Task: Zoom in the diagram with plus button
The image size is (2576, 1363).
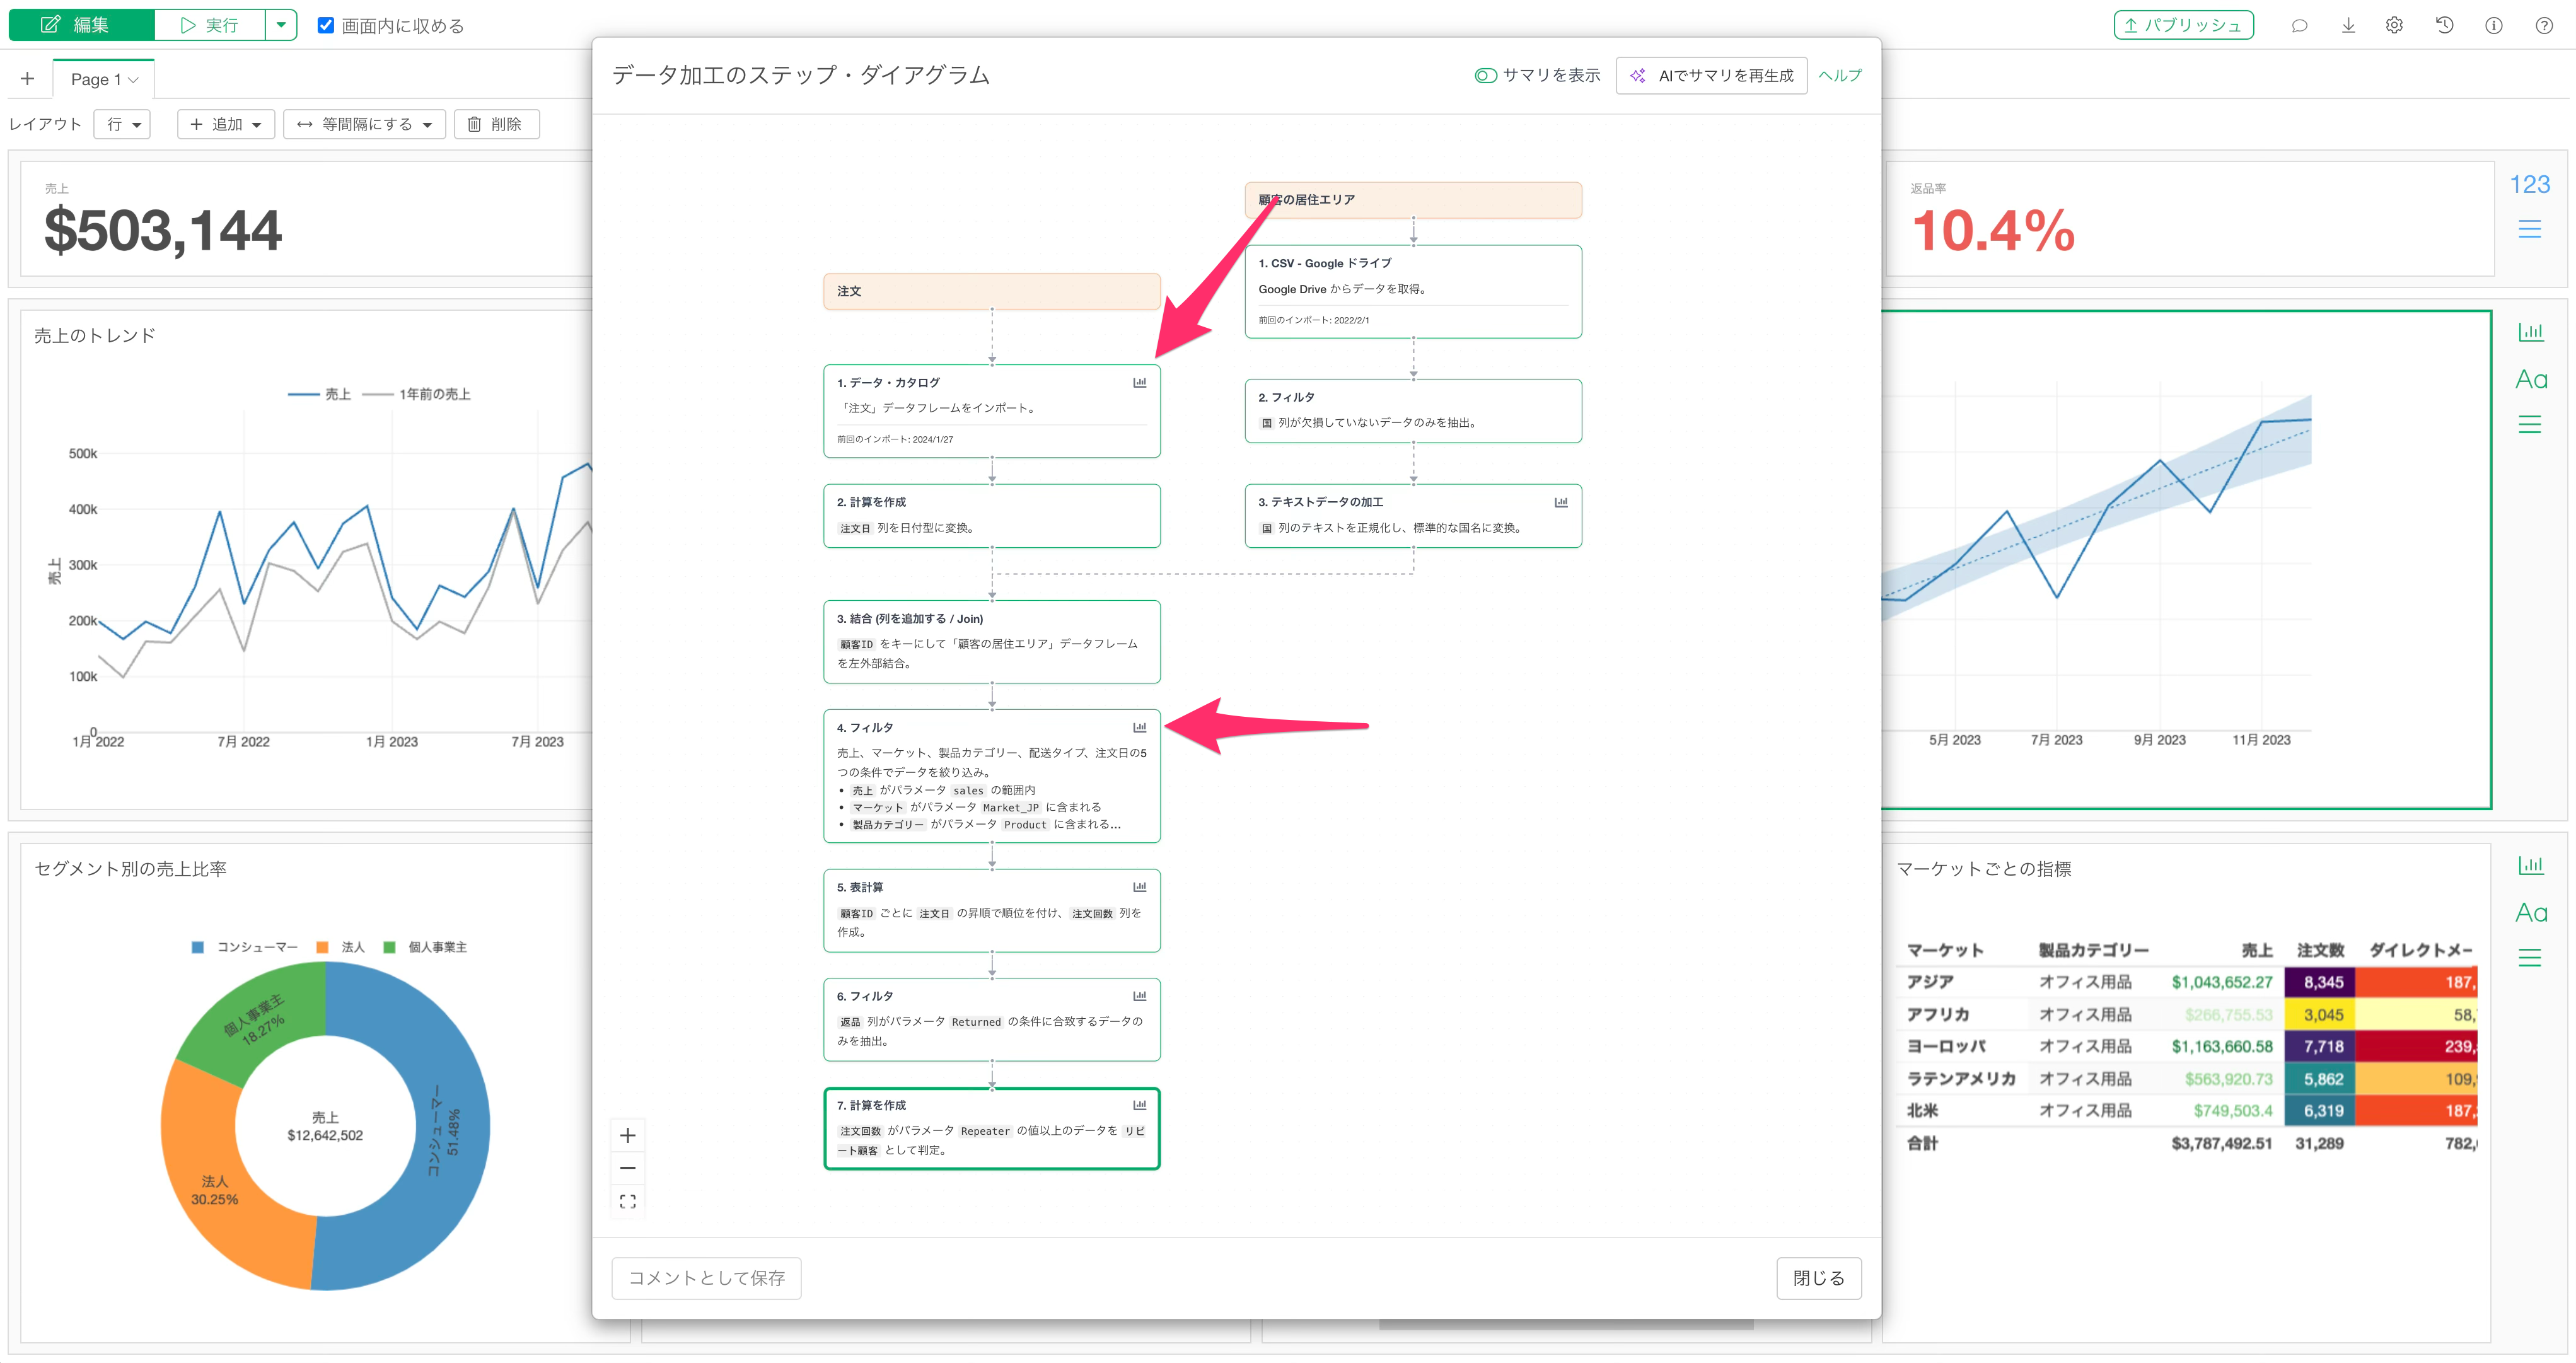Action: (628, 1135)
